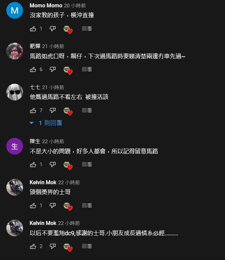Toggle creator heart on Momo Momo's comment
The image size is (225, 260).
(68, 29)
